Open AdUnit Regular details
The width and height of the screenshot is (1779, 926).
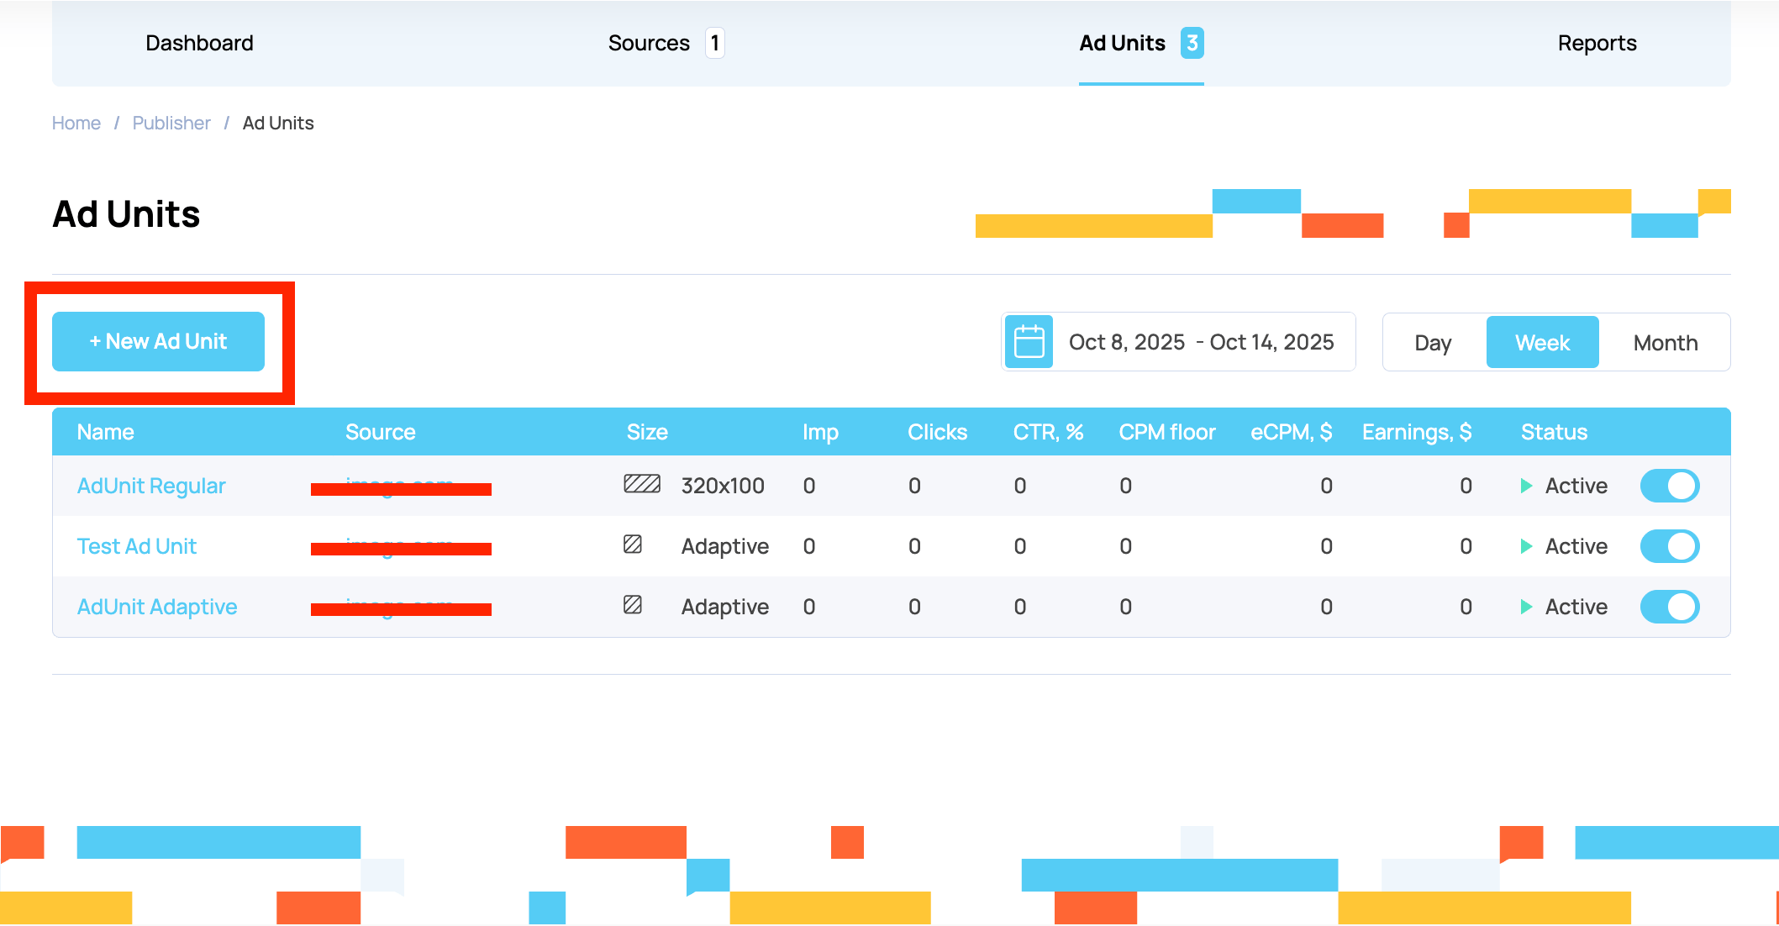150,486
